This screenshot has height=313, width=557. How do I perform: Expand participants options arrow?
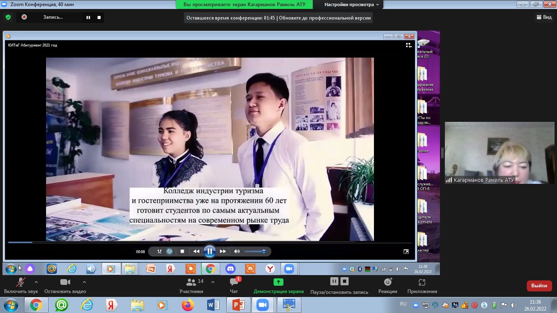212,282
